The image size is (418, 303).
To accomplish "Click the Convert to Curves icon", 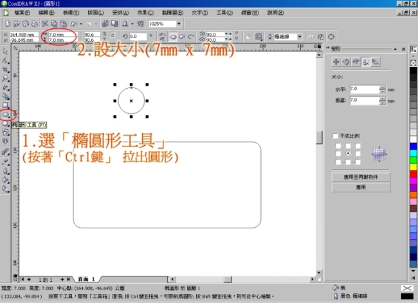I will tap(331, 37).
